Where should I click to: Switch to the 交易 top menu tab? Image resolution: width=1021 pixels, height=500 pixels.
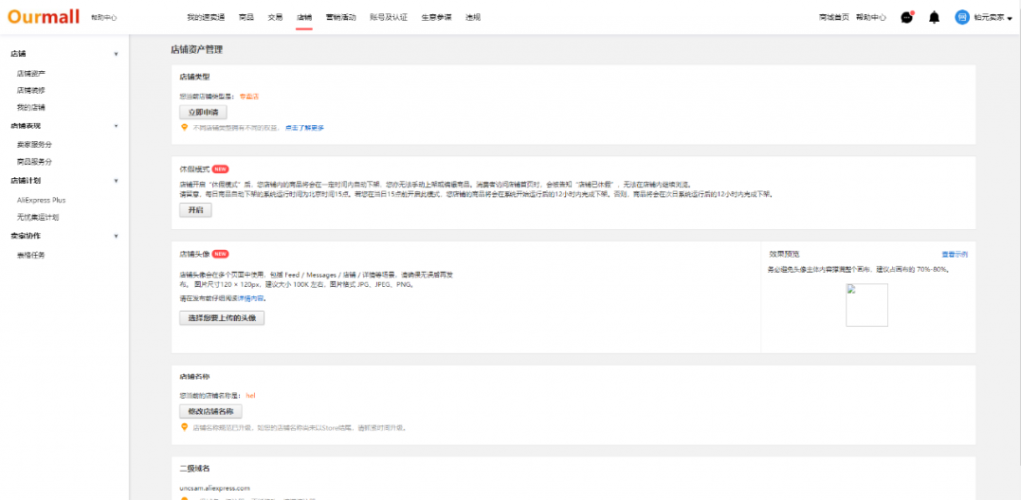276,18
